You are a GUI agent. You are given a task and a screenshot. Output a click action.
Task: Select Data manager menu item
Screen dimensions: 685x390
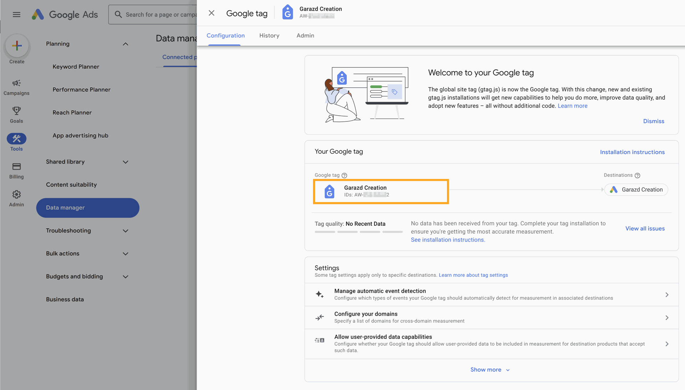pos(88,208)
